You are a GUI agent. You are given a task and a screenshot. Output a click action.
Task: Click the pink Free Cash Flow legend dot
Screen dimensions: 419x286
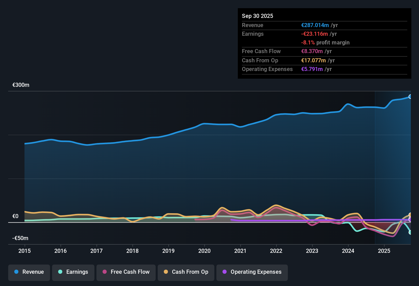(x=105, y=272)
